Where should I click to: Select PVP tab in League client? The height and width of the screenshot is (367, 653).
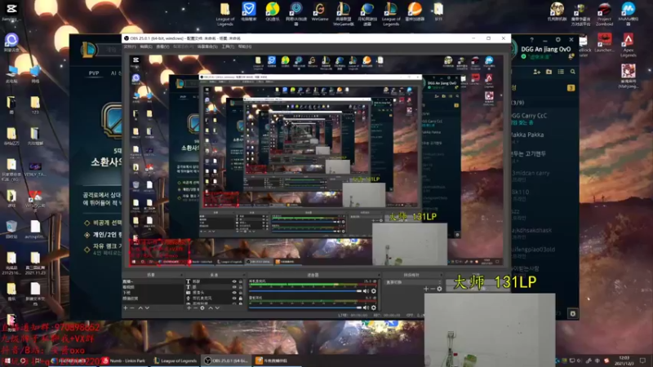click(x=94, y=73)
